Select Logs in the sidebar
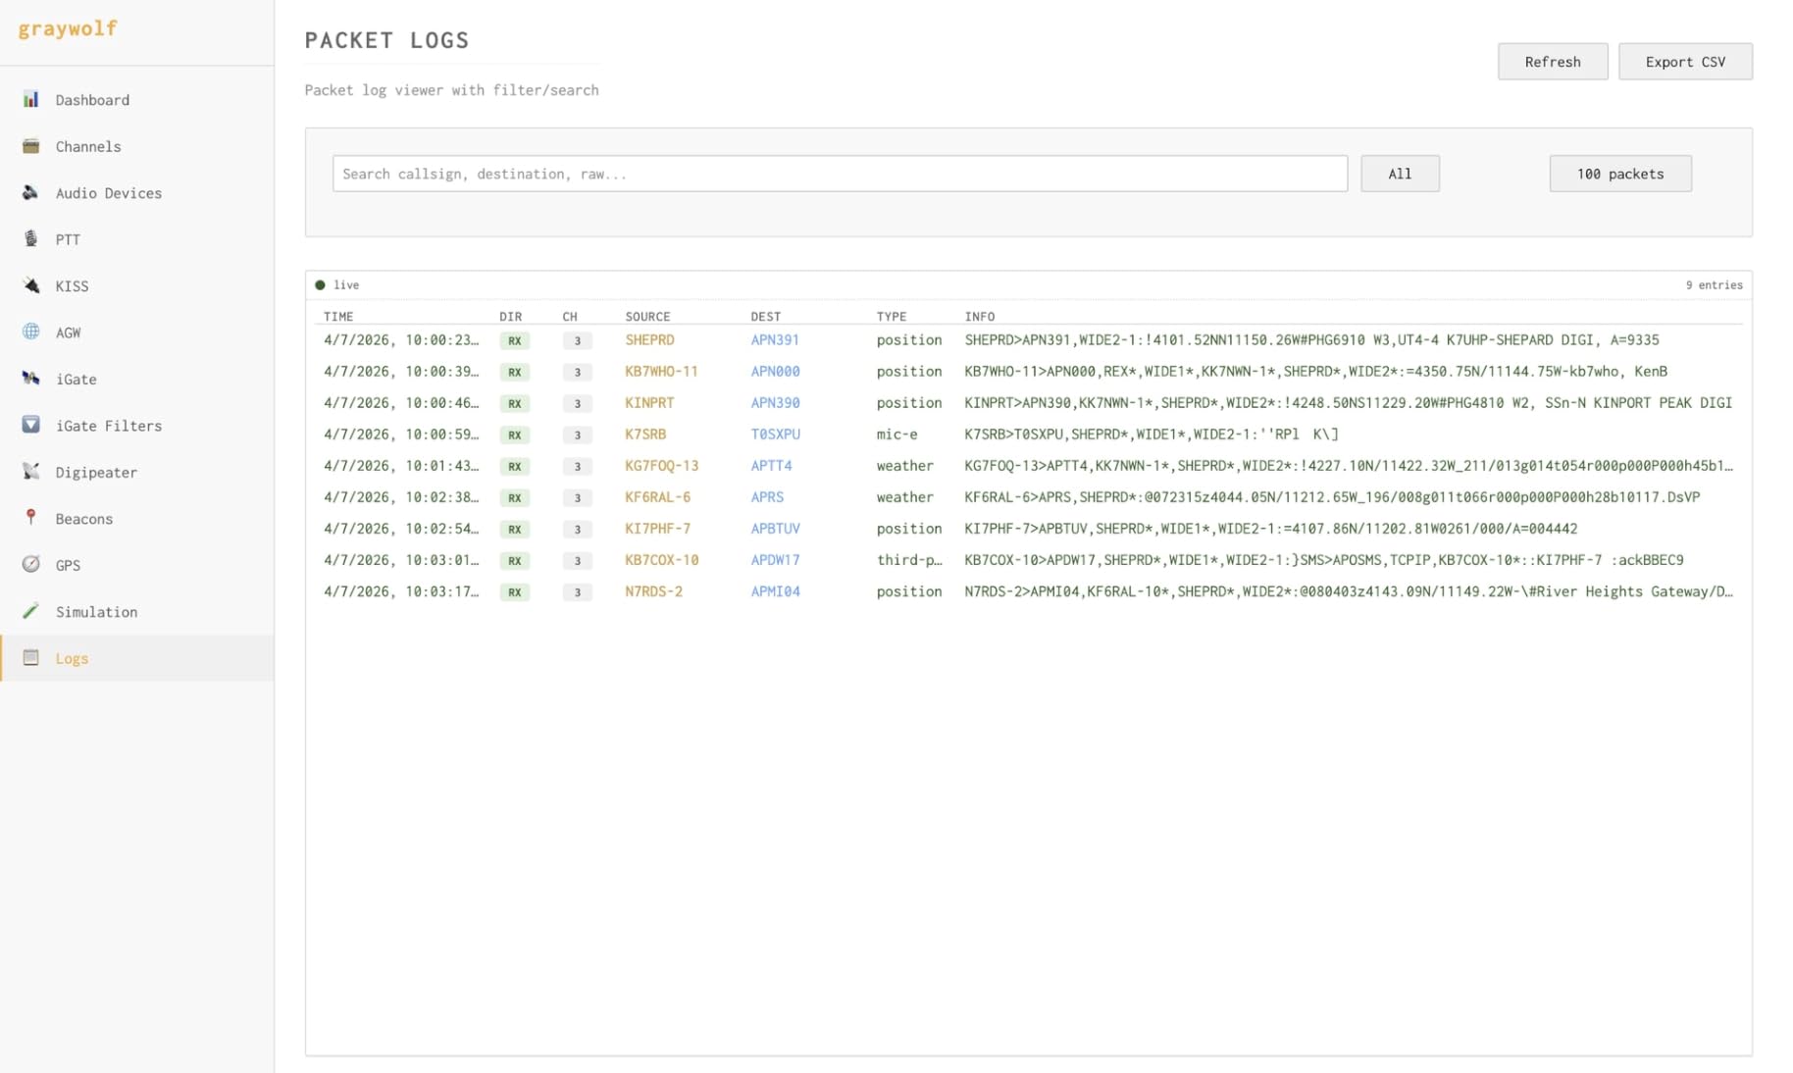Screen dimensions: 1793x1073 tap(137, 658)
